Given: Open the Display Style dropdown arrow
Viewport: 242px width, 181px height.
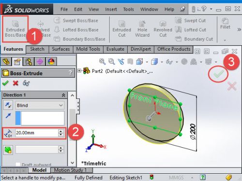Looking at the screenshot, I should [x=162, y=62].
